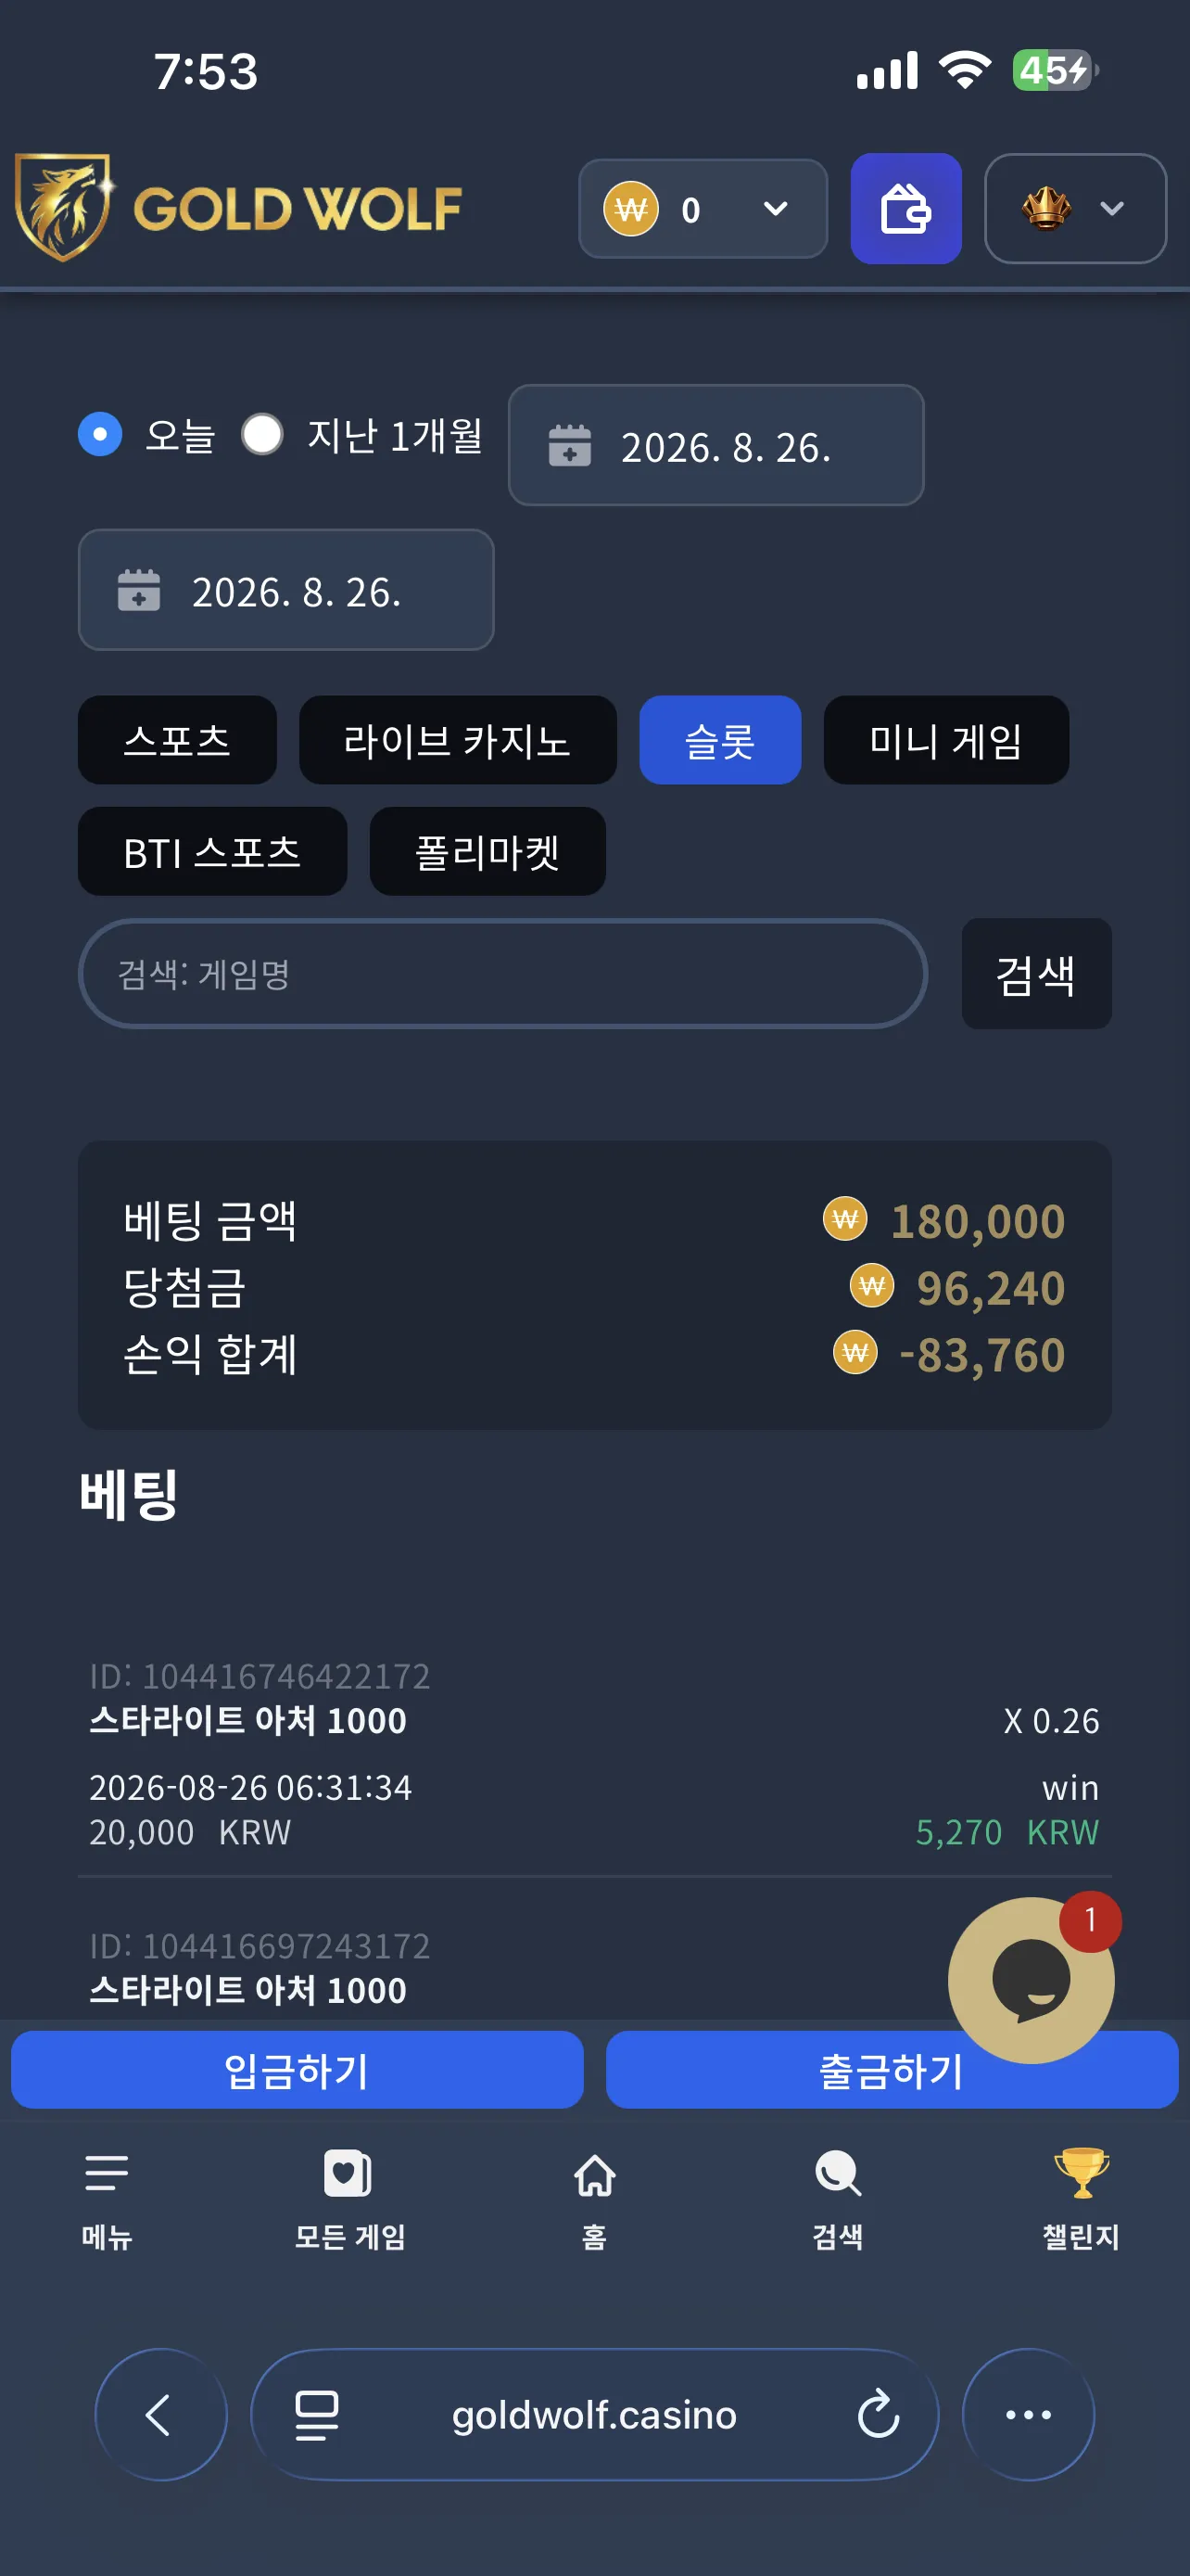Open the start date picker field

click(x=715, y=445)
